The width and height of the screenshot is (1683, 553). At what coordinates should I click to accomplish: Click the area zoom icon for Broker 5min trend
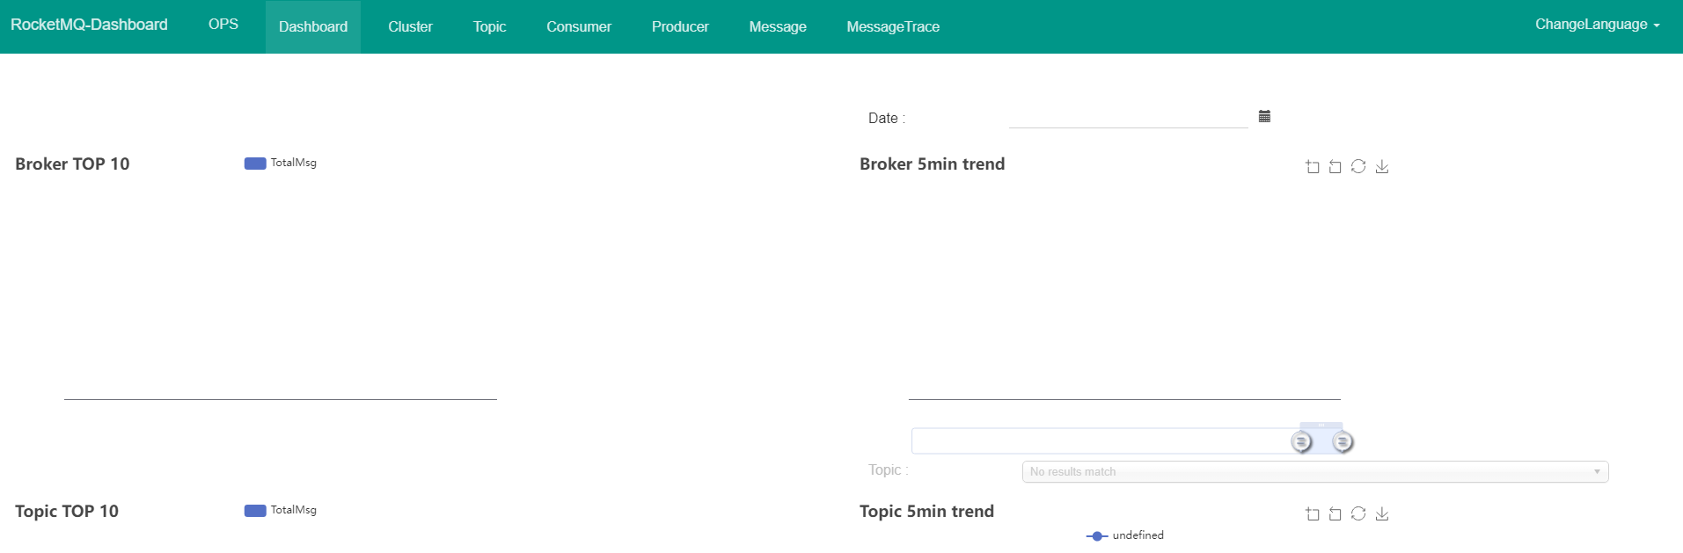point(1313,166)
